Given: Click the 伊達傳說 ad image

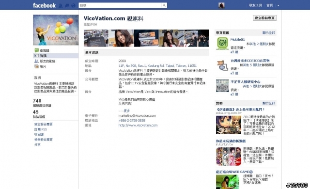Looking at the screenshot, I should (x=229, y=125).
